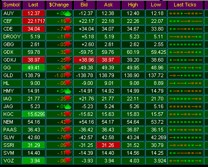Click the Low value 59.425
208x167 pixels.
click(156, 52)
